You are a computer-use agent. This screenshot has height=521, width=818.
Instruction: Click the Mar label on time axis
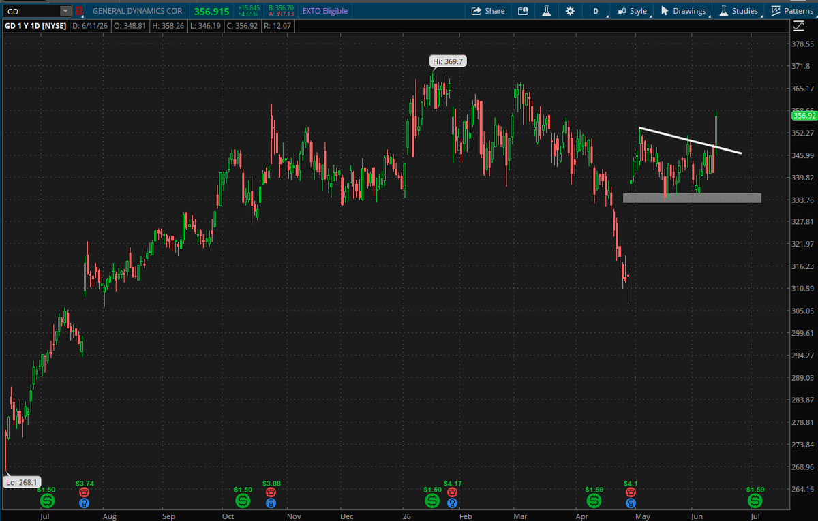(521, 516)
